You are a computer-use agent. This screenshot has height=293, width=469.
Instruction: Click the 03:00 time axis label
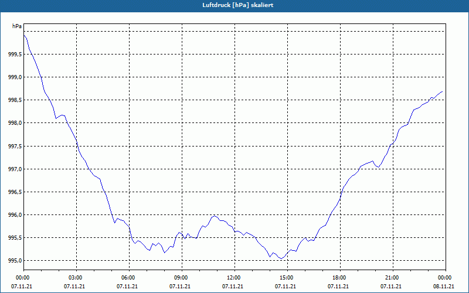click(x=76, y=278)
